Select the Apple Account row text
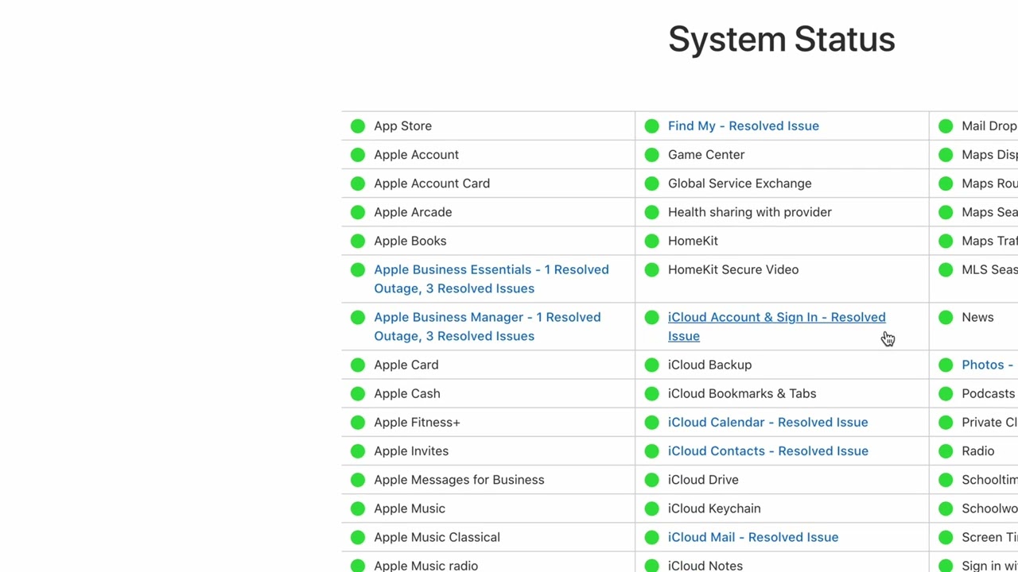 pos(417,154)
